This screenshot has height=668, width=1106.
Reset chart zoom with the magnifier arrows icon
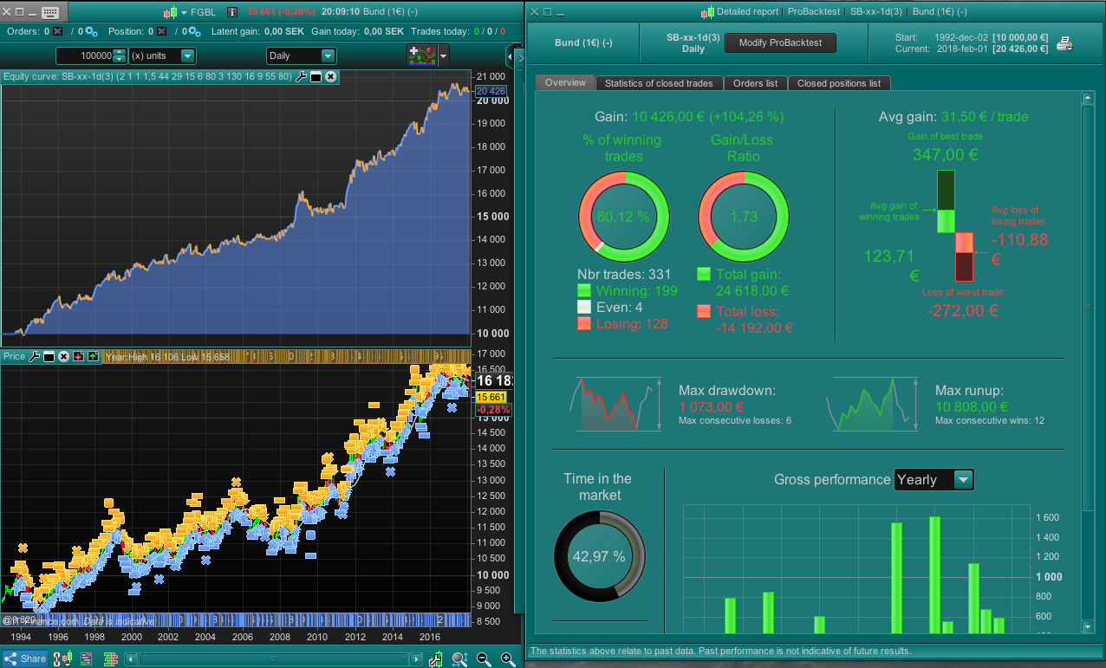point(459,659)
